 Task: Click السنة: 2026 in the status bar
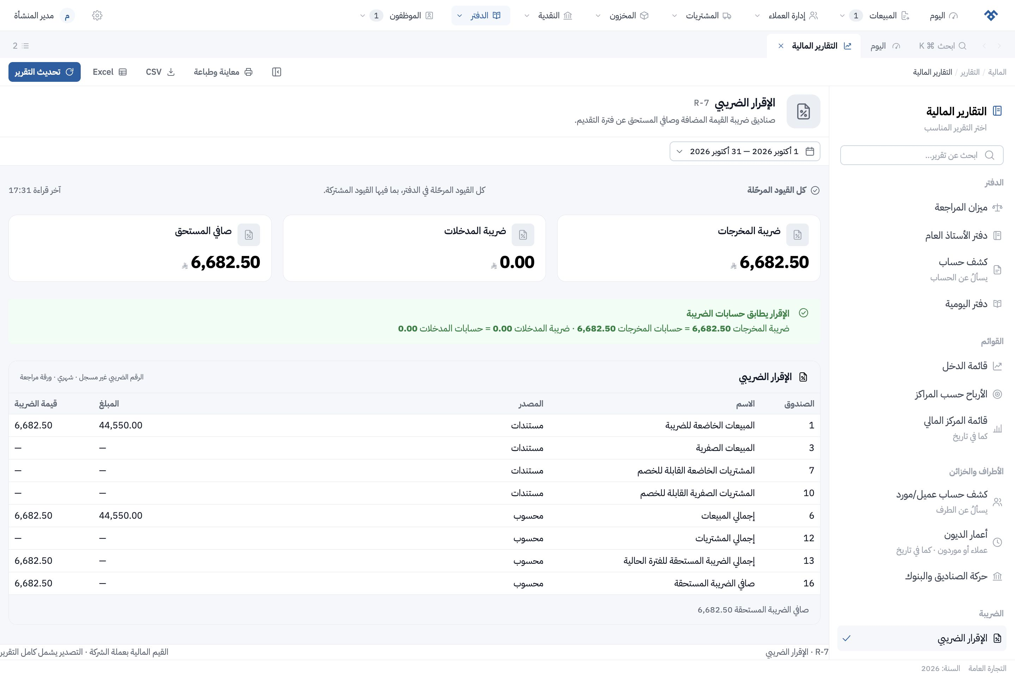[940, 669]
